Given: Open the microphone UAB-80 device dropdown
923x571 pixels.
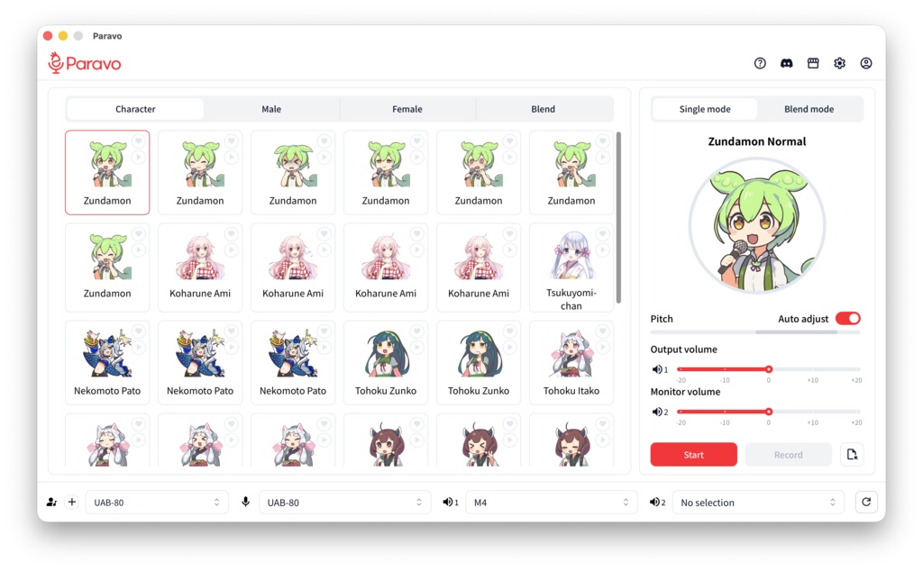Looking at the screenshot, I should [345, 503].
